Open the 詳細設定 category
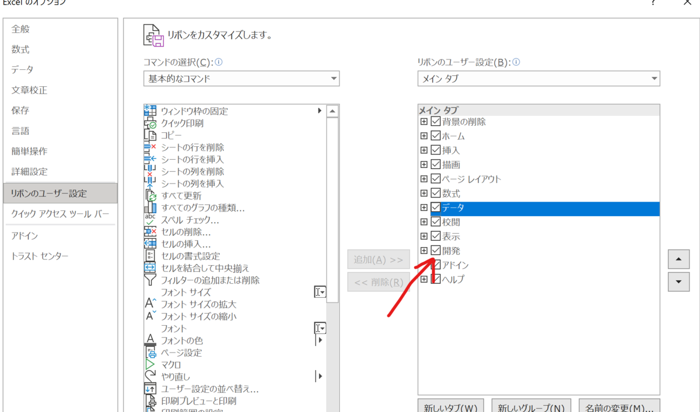Screen dimensions: 700x412 [60, 172]
